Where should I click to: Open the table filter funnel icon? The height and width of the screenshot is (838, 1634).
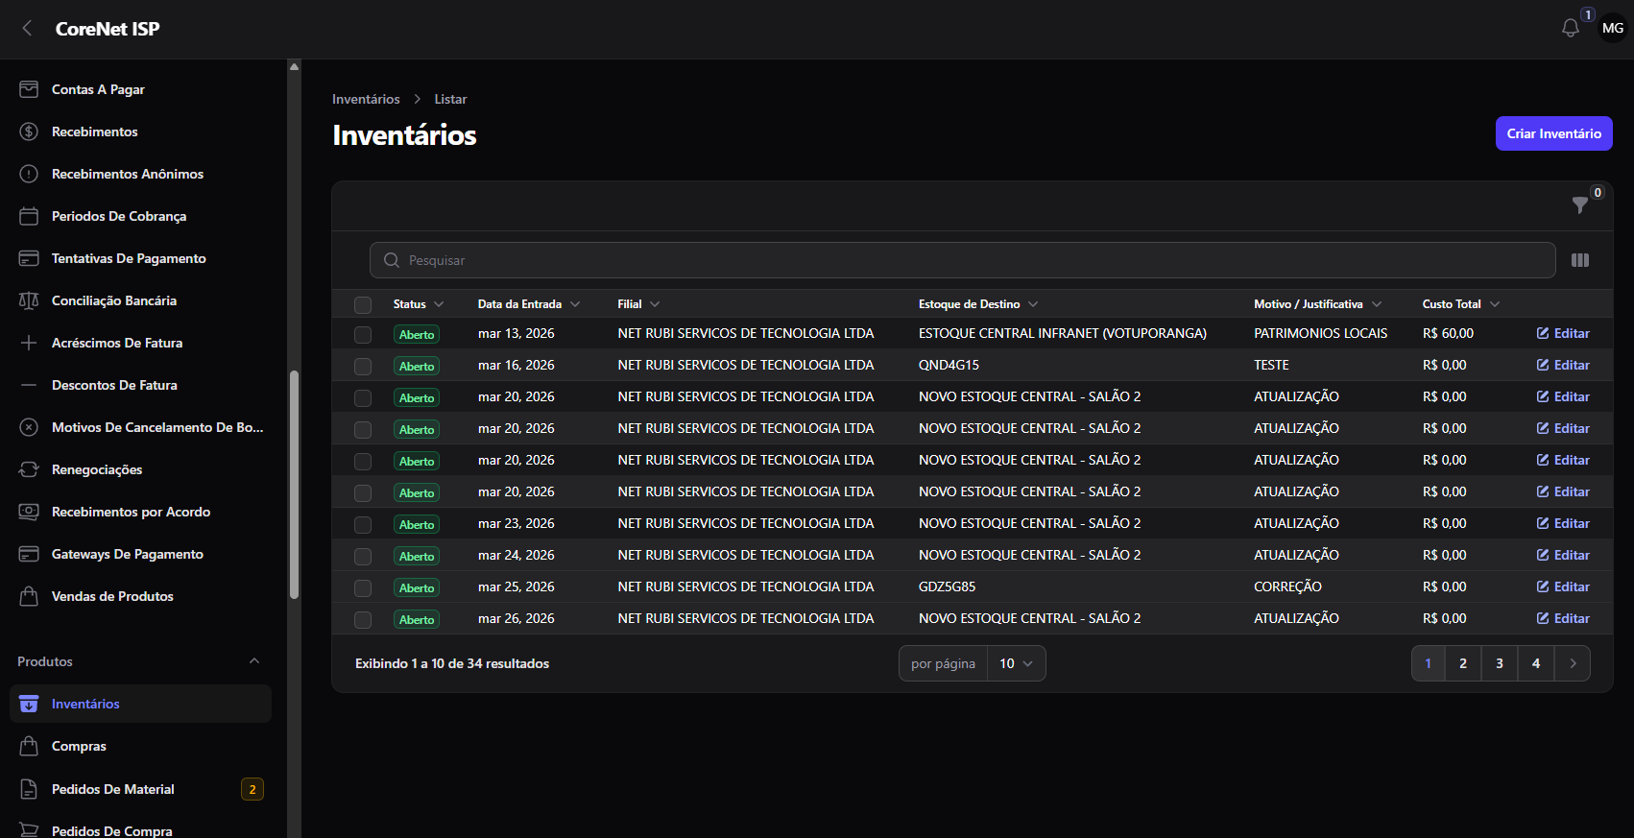pyautogui.click(x=1579, y=204)
